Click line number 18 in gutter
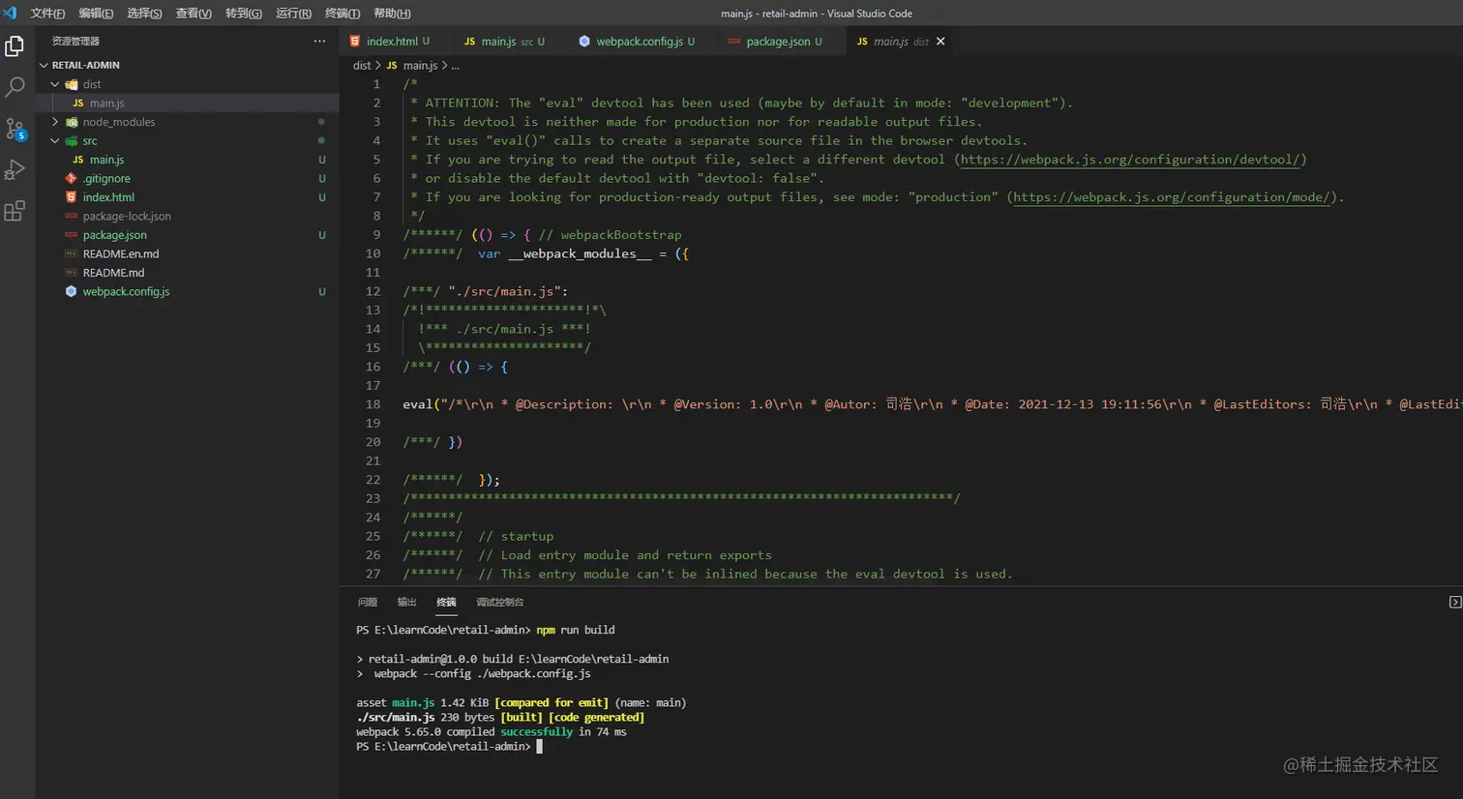This screenshot has width=1463, height=799. click(x=373, y=404)
